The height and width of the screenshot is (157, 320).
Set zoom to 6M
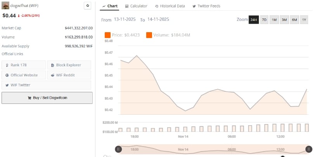294,20
